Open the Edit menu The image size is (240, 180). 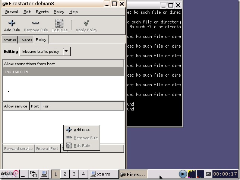(27, 12)
